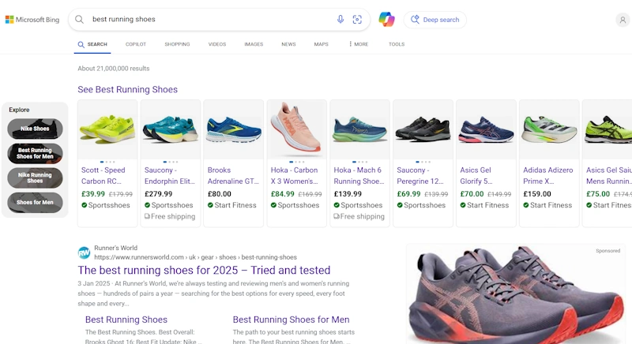
Task: Switch to the Shopping tab
Action: 177,44
